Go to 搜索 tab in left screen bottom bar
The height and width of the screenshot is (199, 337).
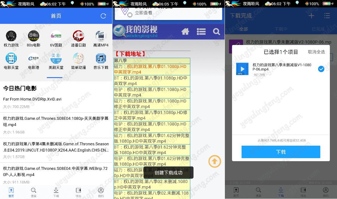point(33,192)
